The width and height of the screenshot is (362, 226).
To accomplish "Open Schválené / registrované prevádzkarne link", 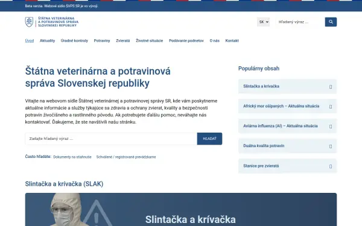I will [x=126, y=157].
